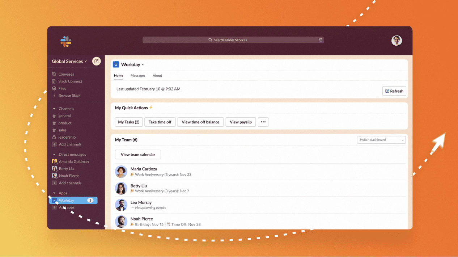Image resolution: width=458 pixels, height=257 pixels.
Task: Open the Switch dashboard dropdown
Action: pos(381,140)
